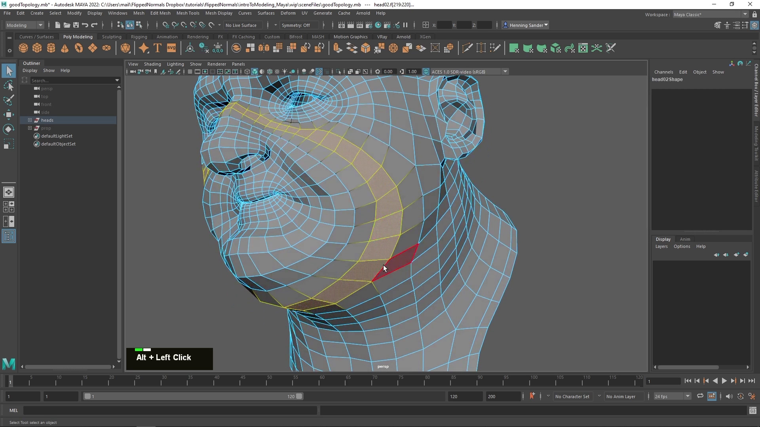Screen dimensions: 760x427
Task: Select defaultLightSet in the Outliner
Action: [57, 136]
